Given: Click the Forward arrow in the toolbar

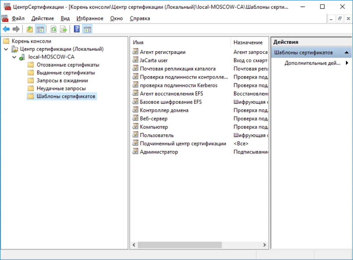Looking at the screenshot, I should pyautogui.click(x=16, y=29).
